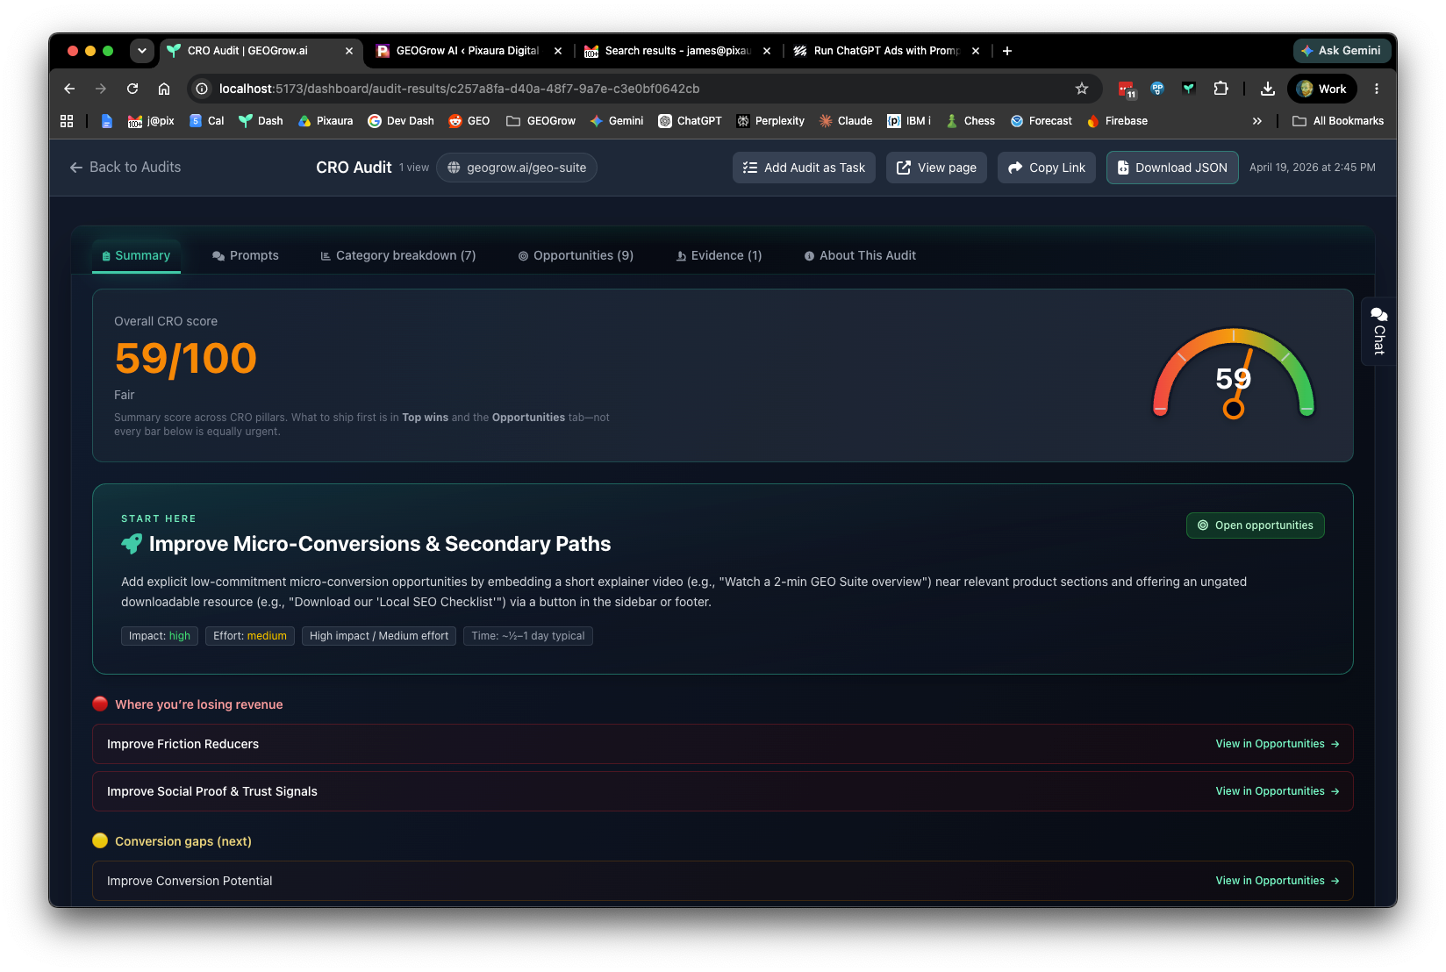Switch to GEOGrow AI Pixaura Digital browser tab
This screenshot has height=972, width=1446.
click(x=468, y=51)
